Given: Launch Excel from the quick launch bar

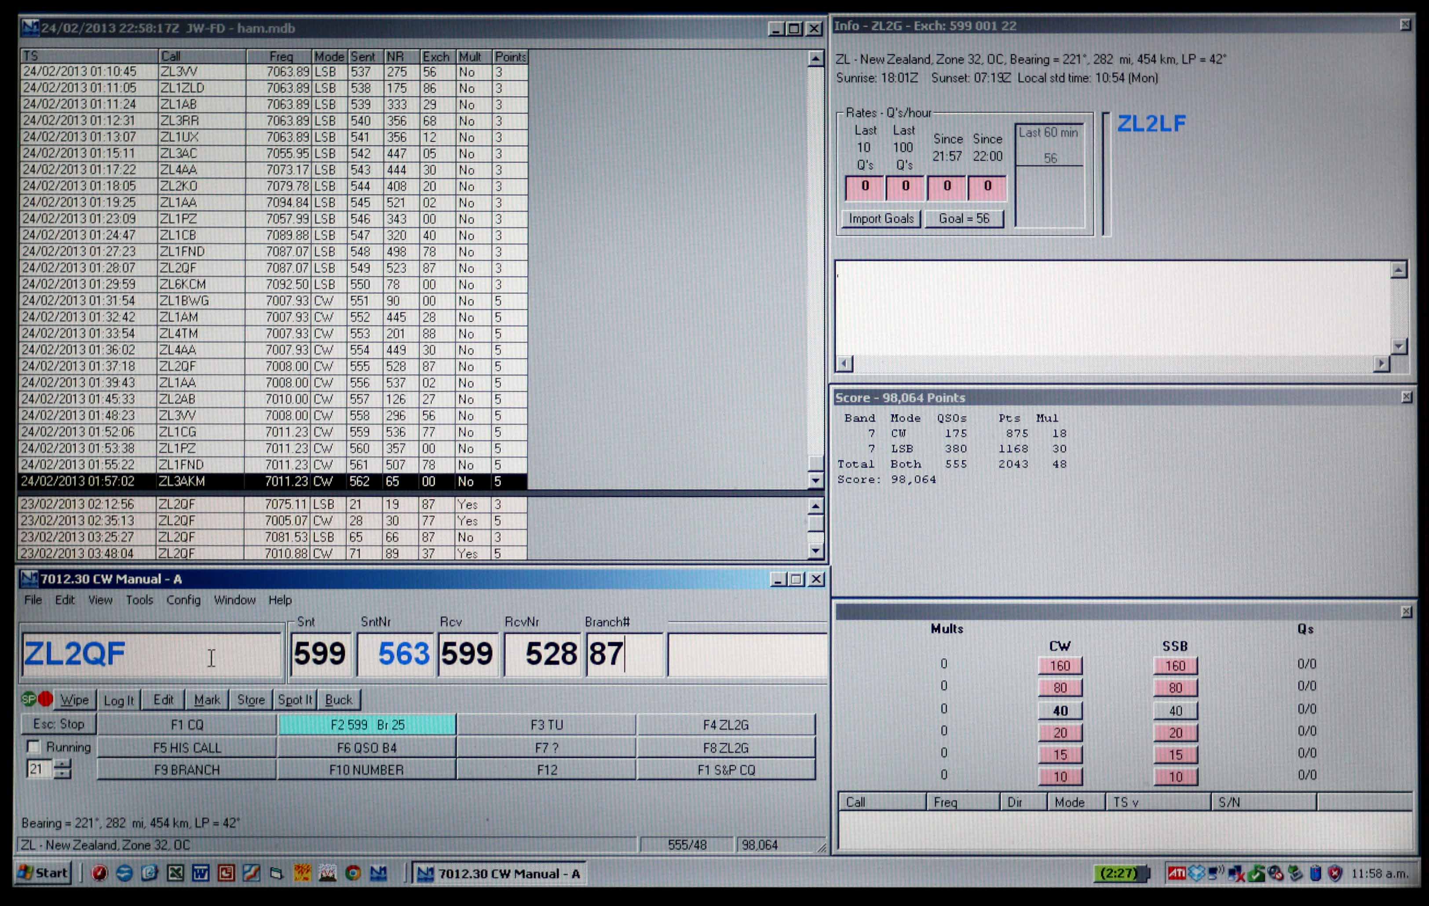Looking at the screenshot, I should [x=175, y=873].
